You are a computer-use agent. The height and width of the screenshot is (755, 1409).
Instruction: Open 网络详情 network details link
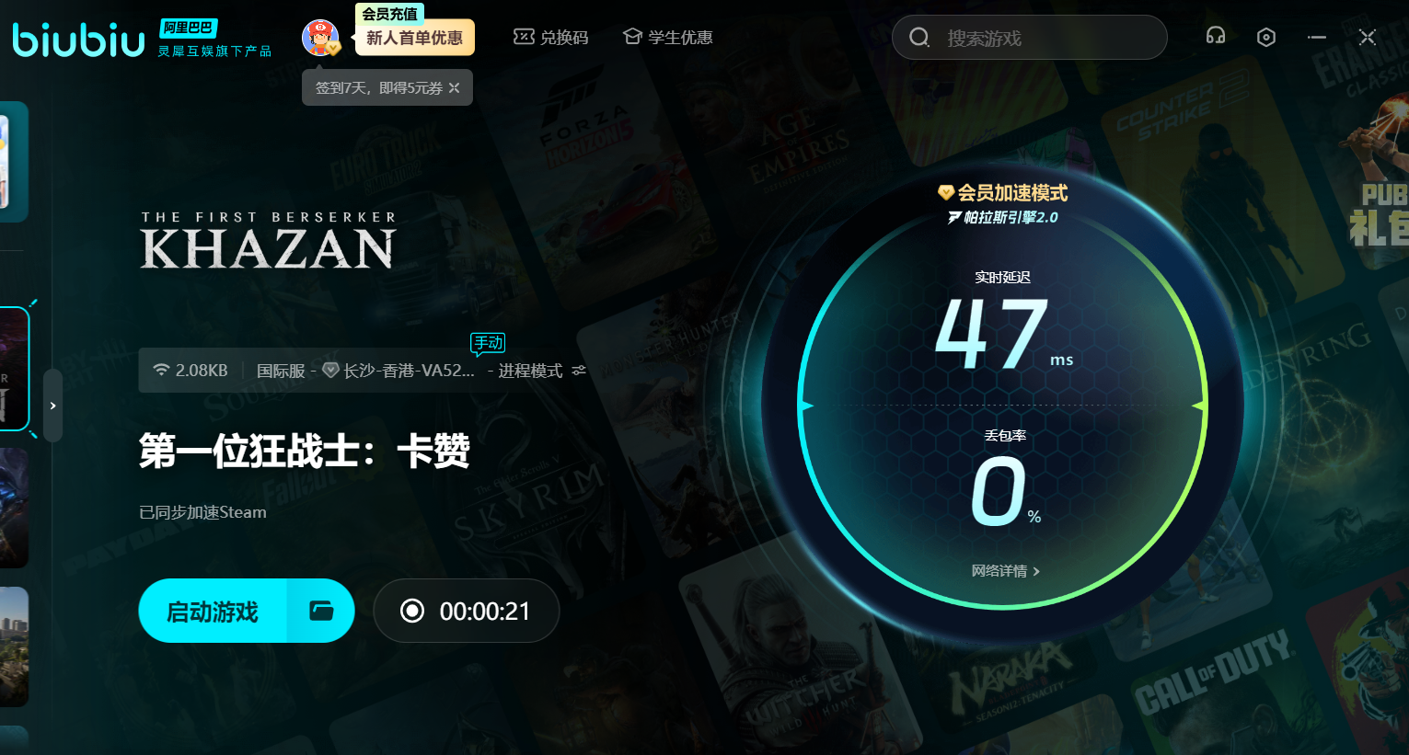(1005, 571)
